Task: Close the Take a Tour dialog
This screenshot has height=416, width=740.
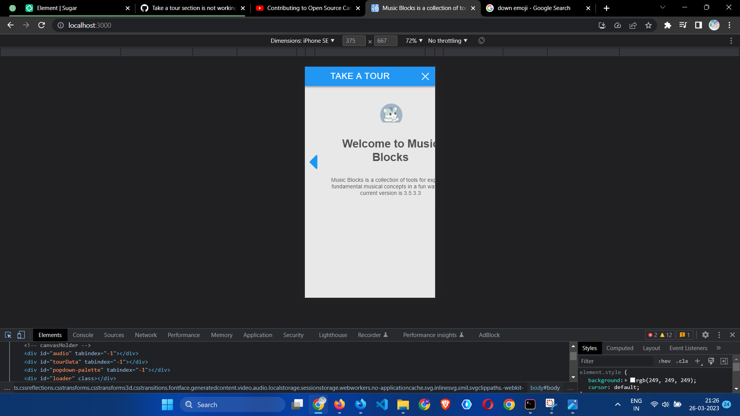Action: coord(425,76)
